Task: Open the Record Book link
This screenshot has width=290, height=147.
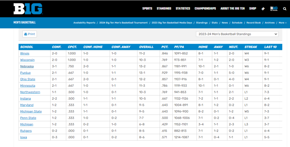Action: point(254,23)
